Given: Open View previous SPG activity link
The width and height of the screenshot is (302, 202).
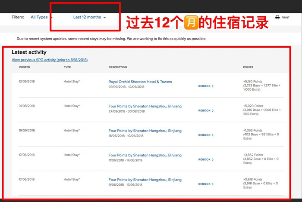Looking at the screenshot, I should click(x=50, y=60).
